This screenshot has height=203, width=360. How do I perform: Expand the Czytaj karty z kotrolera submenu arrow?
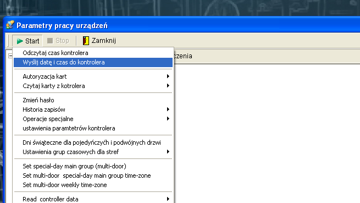pos(168,85)
